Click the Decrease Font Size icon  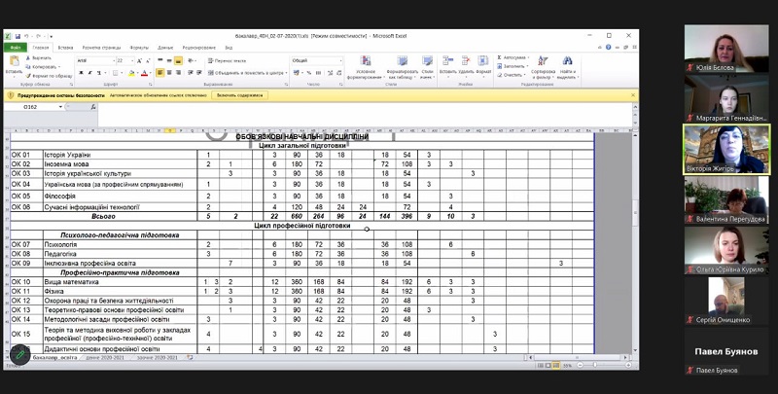point(148,61)
